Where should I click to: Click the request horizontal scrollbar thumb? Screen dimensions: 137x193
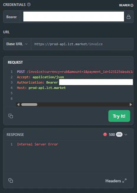(29, 104)
